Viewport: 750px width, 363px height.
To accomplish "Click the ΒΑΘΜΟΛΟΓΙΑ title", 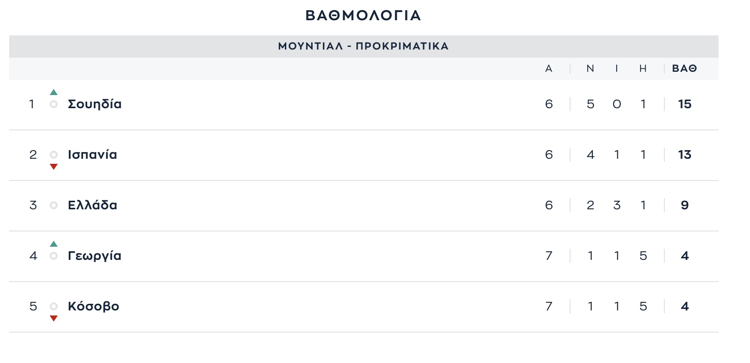I will [363, 16].
